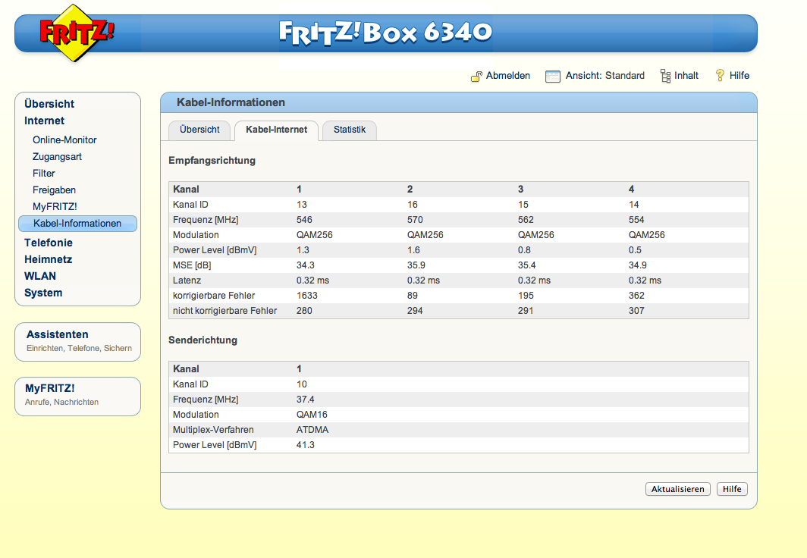Click the MSE value 35.9
Image resolution: width=807 pixels, height=558 pixels.
tap(416, 265)
